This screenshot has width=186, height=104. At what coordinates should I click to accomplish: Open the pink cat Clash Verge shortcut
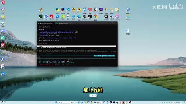coord(117,17)
